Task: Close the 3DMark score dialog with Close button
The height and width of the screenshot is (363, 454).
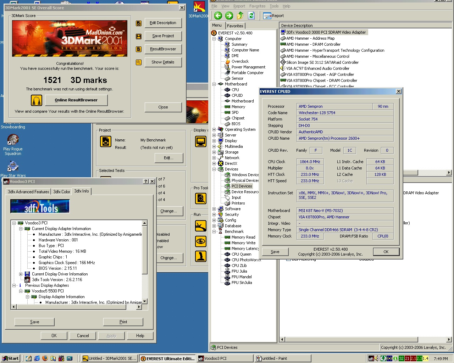Action: 163,107
